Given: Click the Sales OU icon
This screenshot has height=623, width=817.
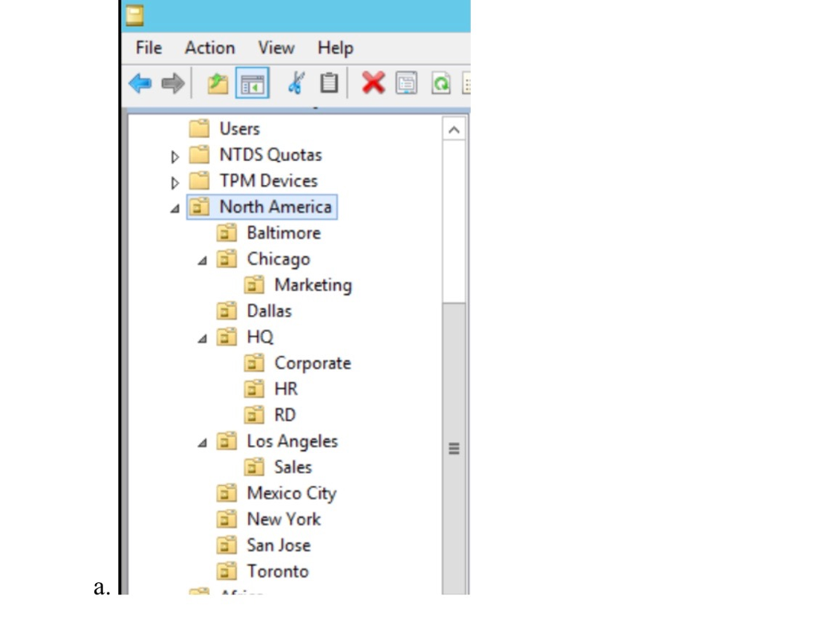Looking at the screenshot, I should click(255, 467).
